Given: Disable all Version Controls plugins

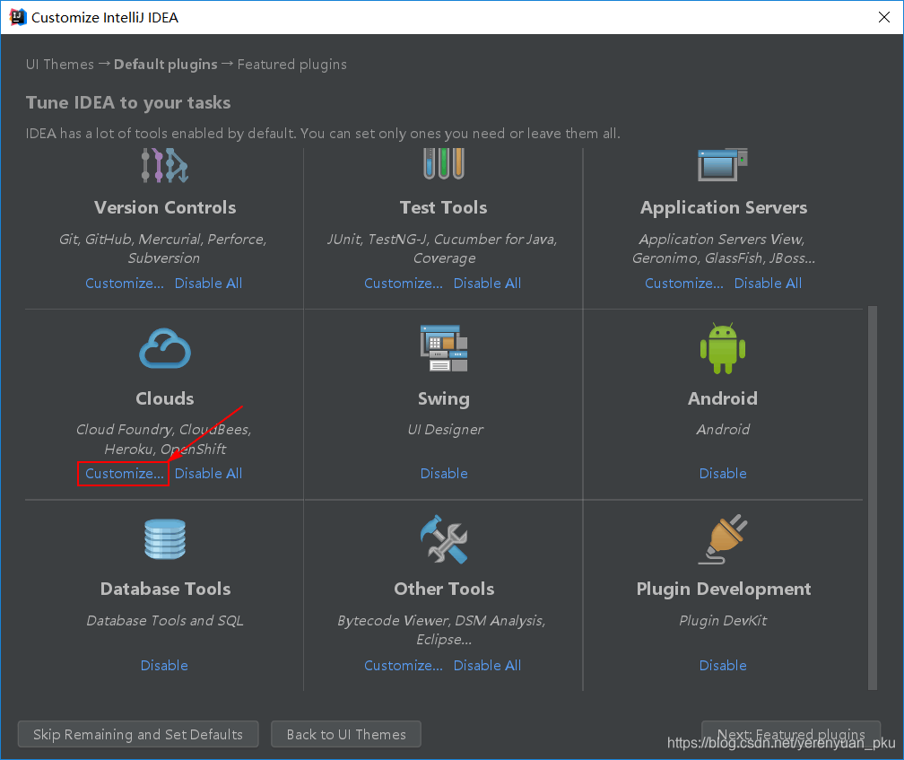Looking at the screenshot, I should tap(208, 284).
